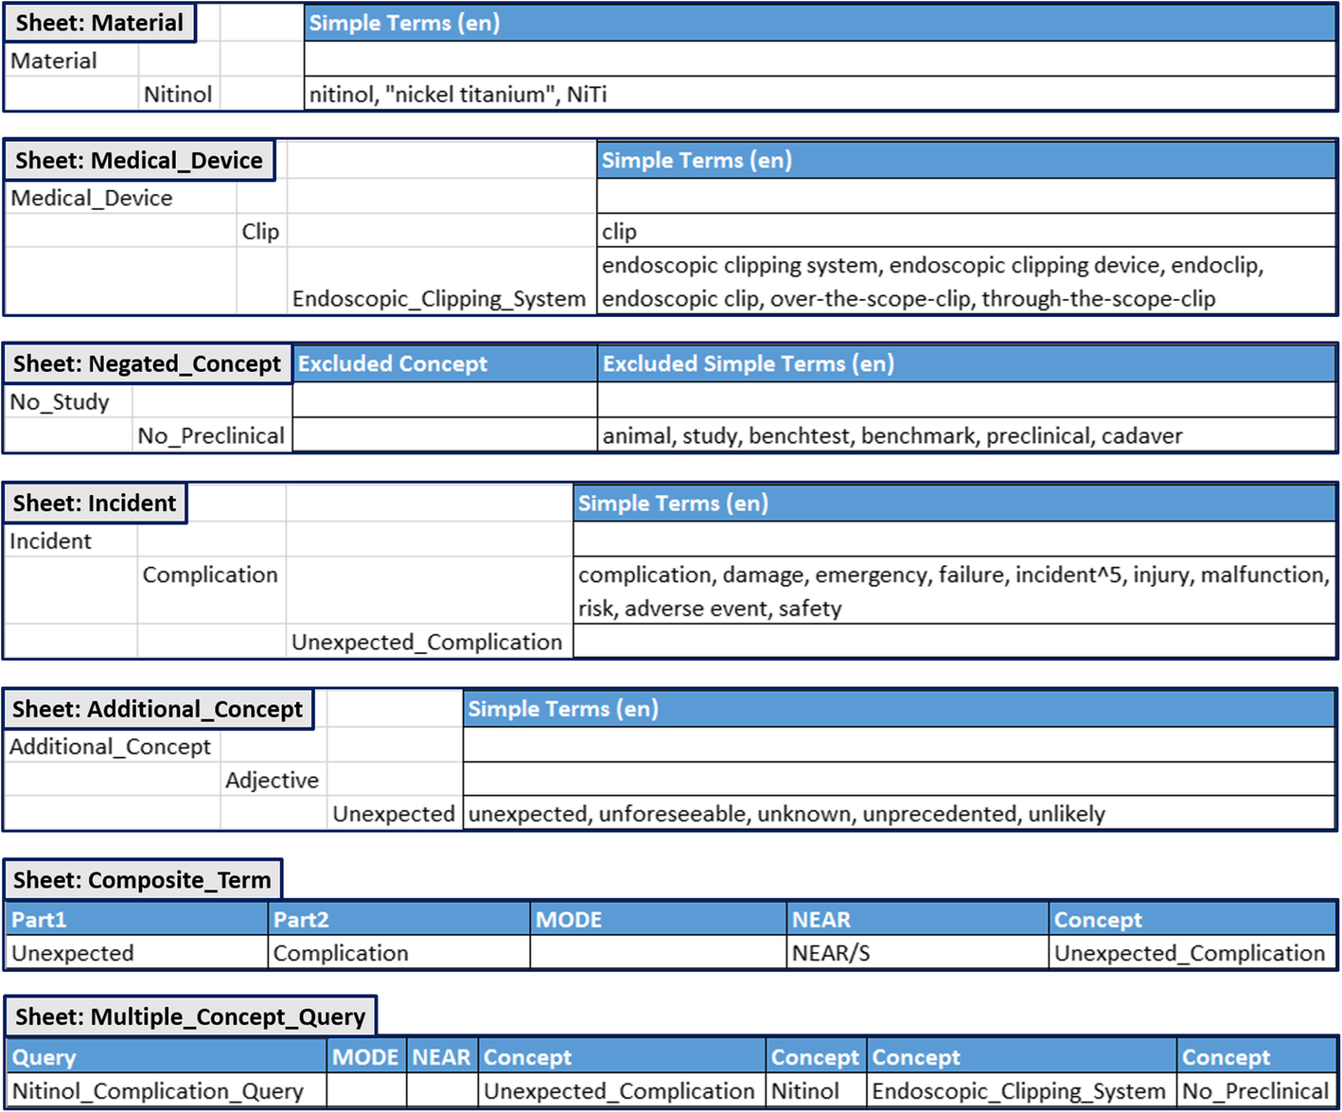
Task: Click 'Simple Terms (en)' header in Material sheet
Action: coord(820,23)
